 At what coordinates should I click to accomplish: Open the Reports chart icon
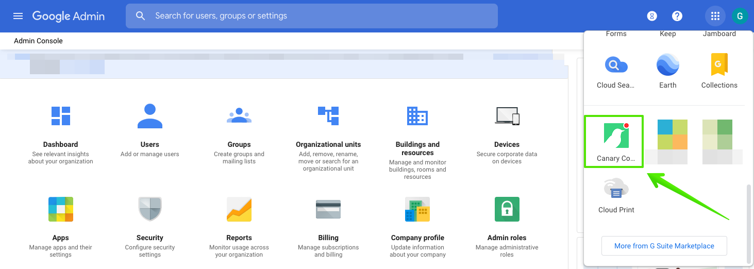[x=239, y=209]
